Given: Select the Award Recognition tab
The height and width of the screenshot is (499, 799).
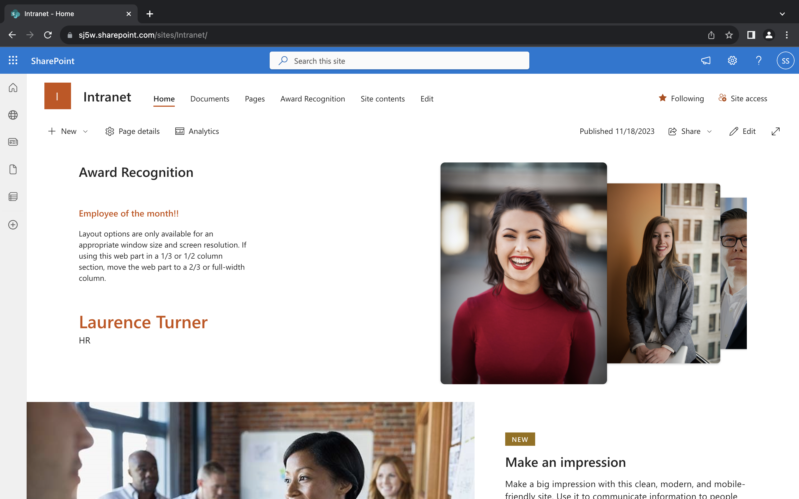Looking at the screenshot, I should point(312,98).
